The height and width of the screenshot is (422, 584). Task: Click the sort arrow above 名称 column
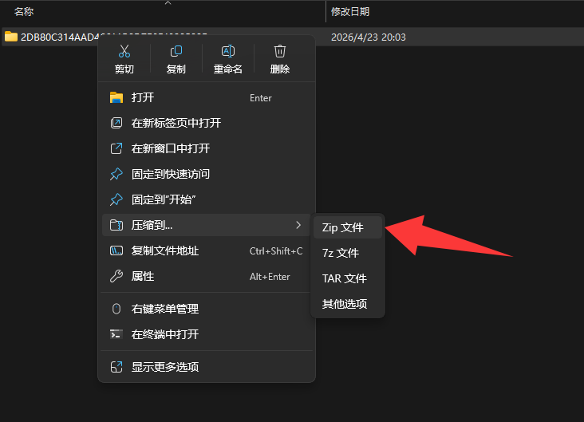click(168, 3)
